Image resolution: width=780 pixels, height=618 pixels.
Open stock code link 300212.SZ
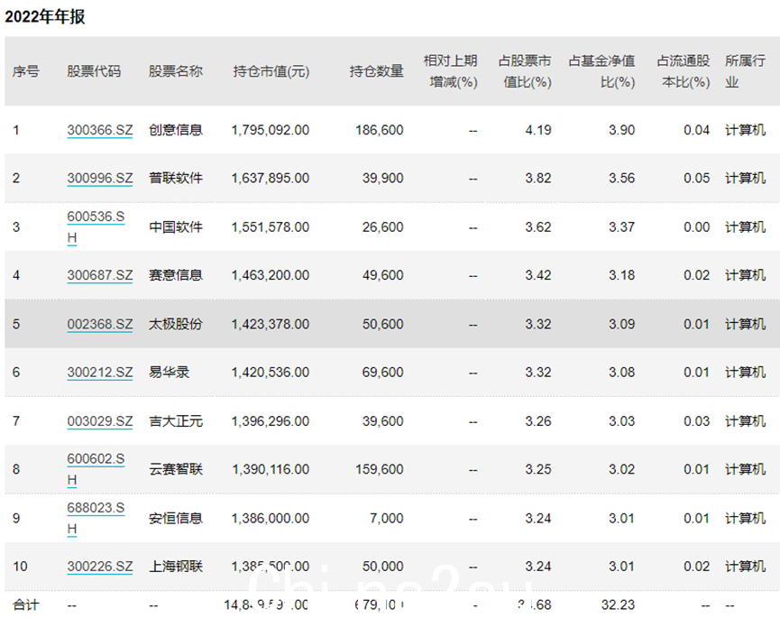[x=100, y=373]
